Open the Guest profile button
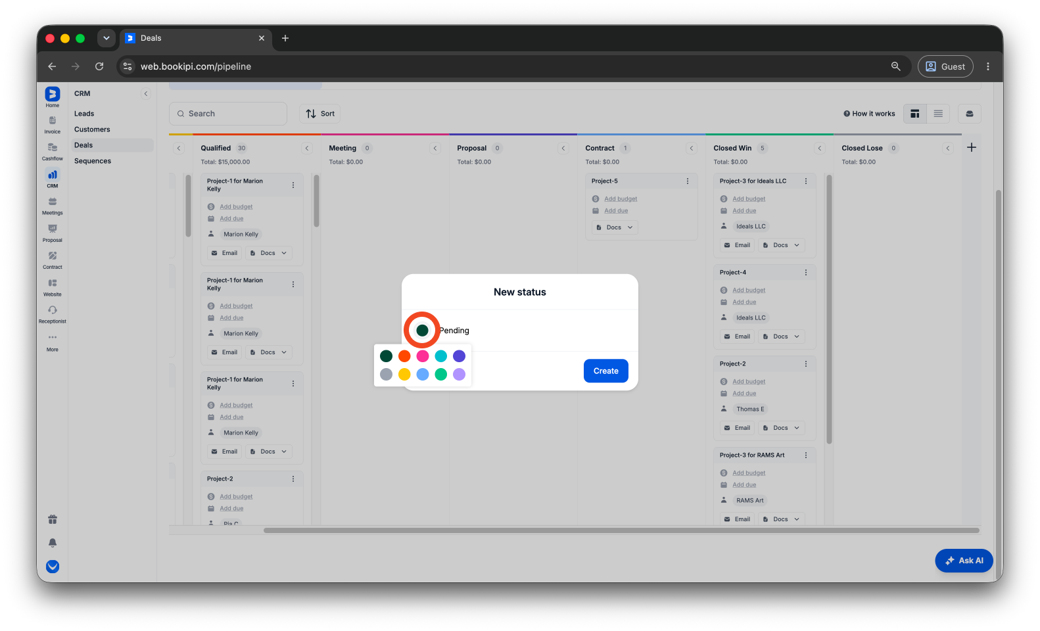Image resolution: width=1040 pixels, height=631 pixels. (945, 66)
